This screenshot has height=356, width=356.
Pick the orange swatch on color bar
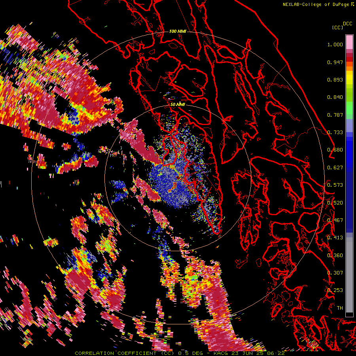click(349, 68)
